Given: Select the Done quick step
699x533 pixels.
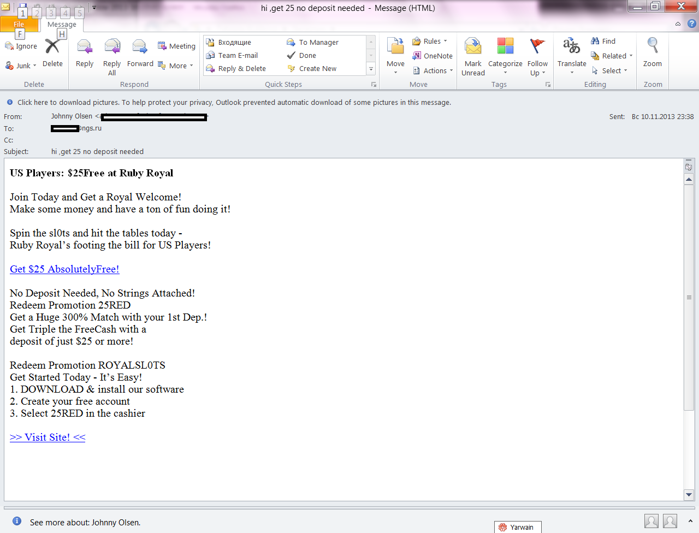Looking at the screenshot, I should 301,55.
